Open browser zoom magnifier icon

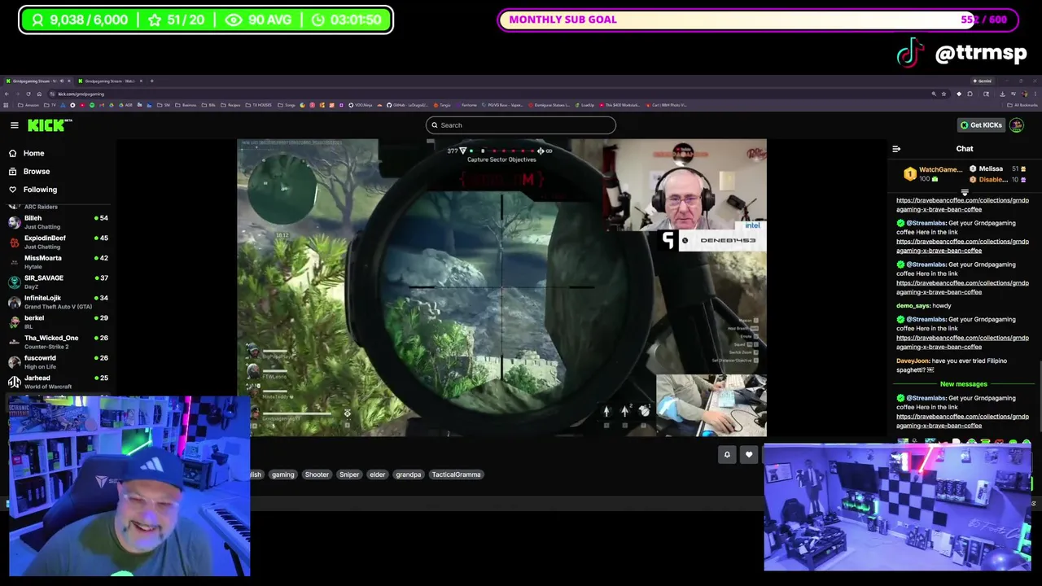click(x=934, y=94)
